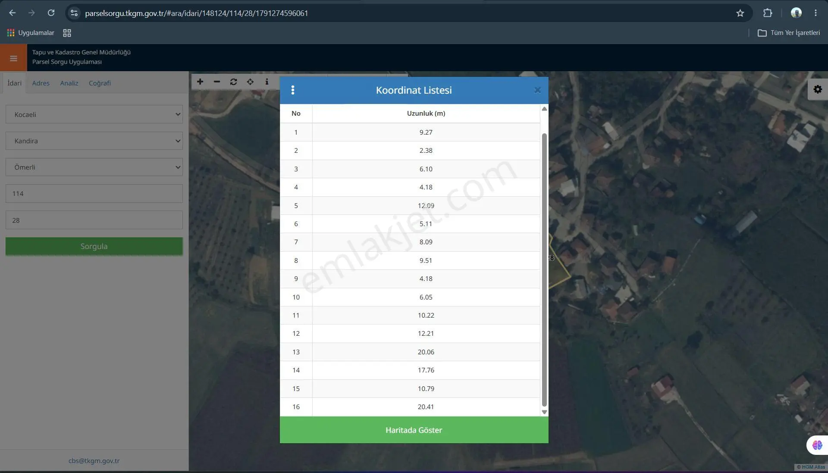828x473 pixels.
Task: Open the Chrome three-dot menu
Action: point(815,13)
